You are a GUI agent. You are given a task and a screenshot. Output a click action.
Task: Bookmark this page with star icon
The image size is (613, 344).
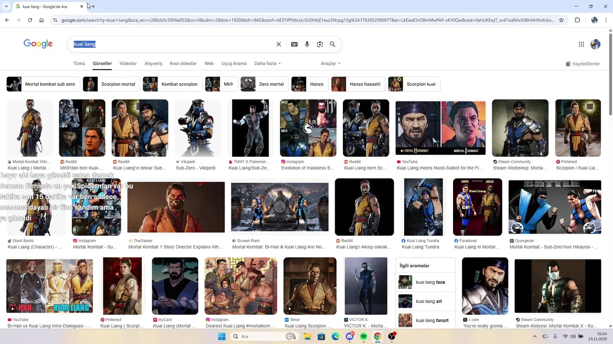click(x=561, y=20)
